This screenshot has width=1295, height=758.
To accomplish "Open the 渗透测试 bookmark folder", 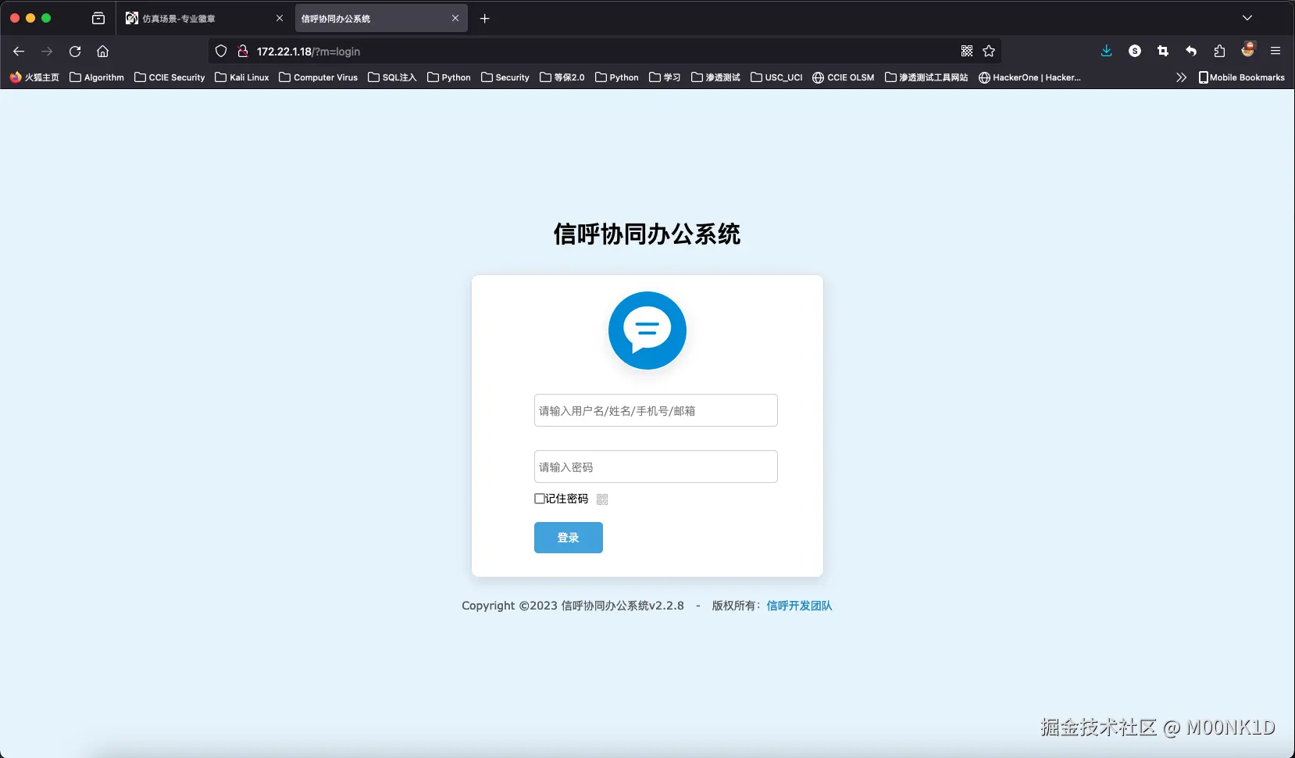I will pyautogui.click(x=715, y=77).
